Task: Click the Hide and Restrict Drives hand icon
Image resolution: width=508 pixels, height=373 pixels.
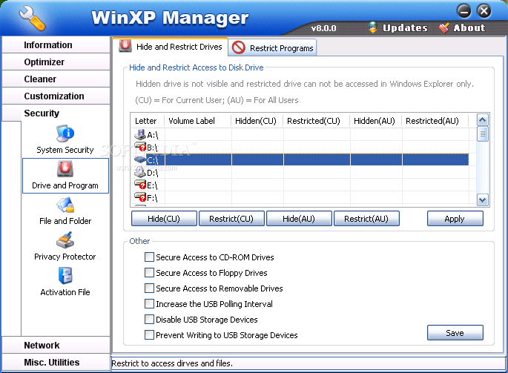Action: click(125, 46)
